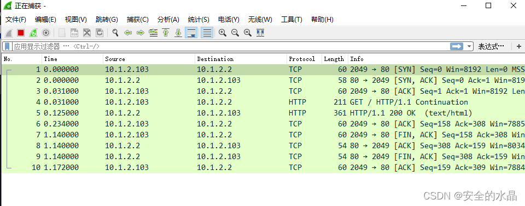Stop the running capture with red square
This screenshot has height=206, width=525.
coord(21,33)
